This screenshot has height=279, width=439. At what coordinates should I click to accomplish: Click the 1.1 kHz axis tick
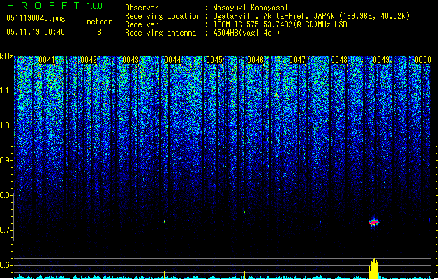(x=6, y=91)
